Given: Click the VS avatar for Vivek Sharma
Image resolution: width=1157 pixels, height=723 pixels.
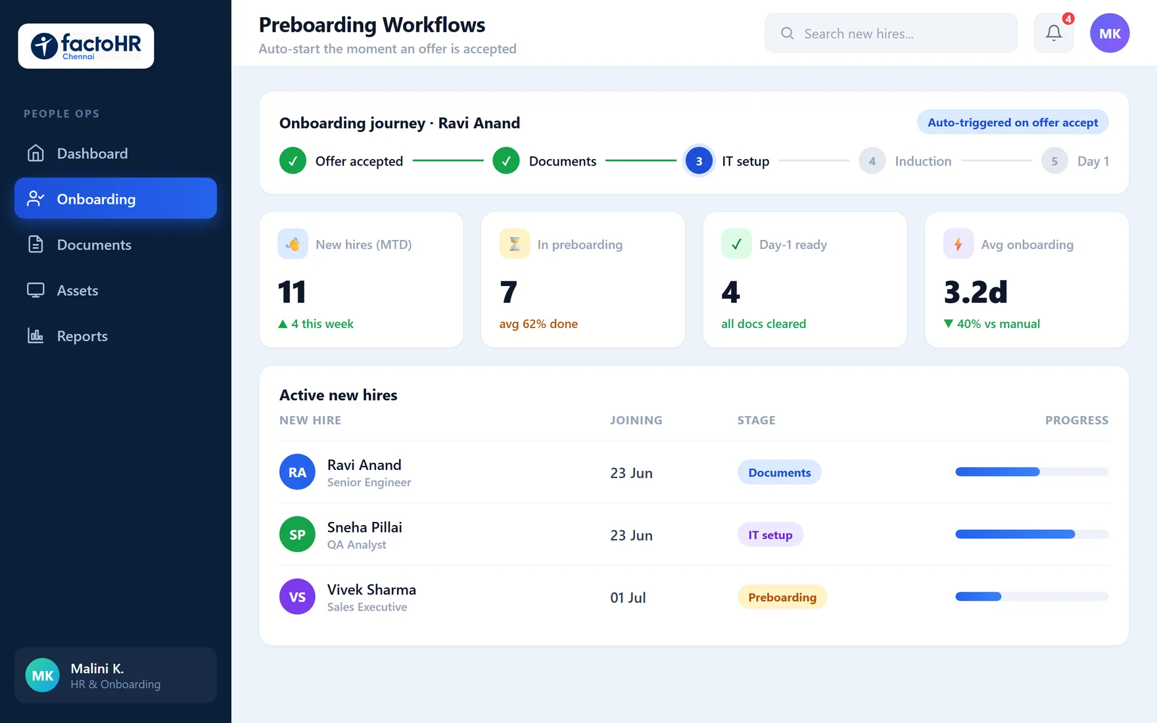Looking at the screenshot, I should [297, 597].
